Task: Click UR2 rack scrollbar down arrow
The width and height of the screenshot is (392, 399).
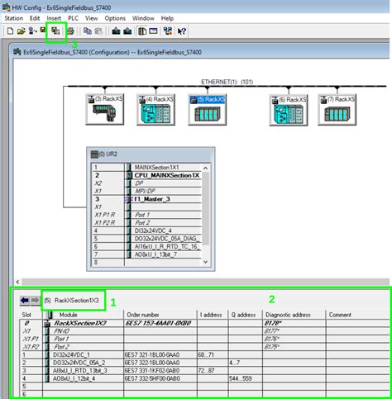Action: pyautogui.click(x=205, y=262)
